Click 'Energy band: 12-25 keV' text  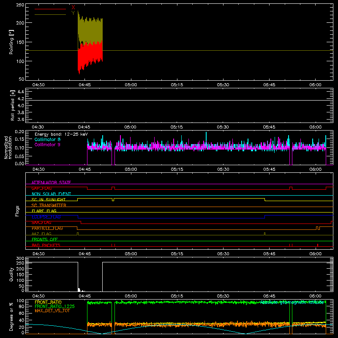[x=61, y=134]
